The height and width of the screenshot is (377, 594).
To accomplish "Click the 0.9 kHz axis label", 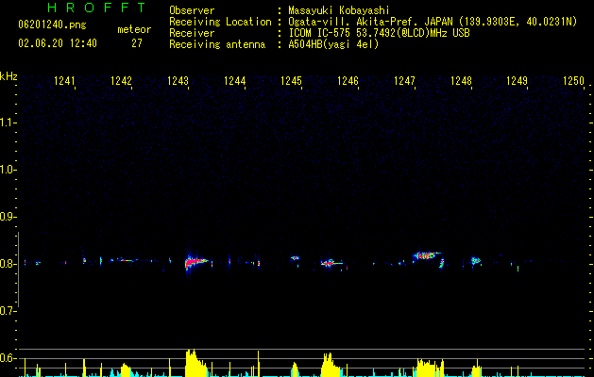I will pyautogui.click(x=8, y=217).
